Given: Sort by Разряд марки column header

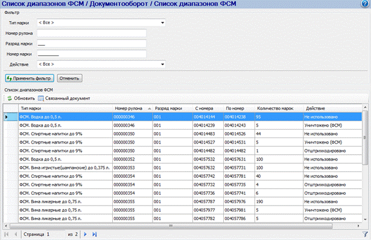Looking at the screenshot, I should tap(173, 109).
